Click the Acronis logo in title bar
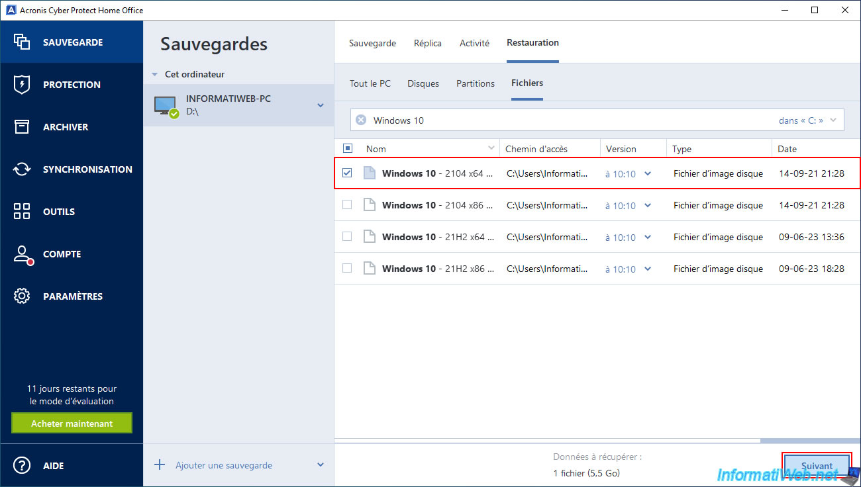The image size is (861, 487). [x=10, y=10]
